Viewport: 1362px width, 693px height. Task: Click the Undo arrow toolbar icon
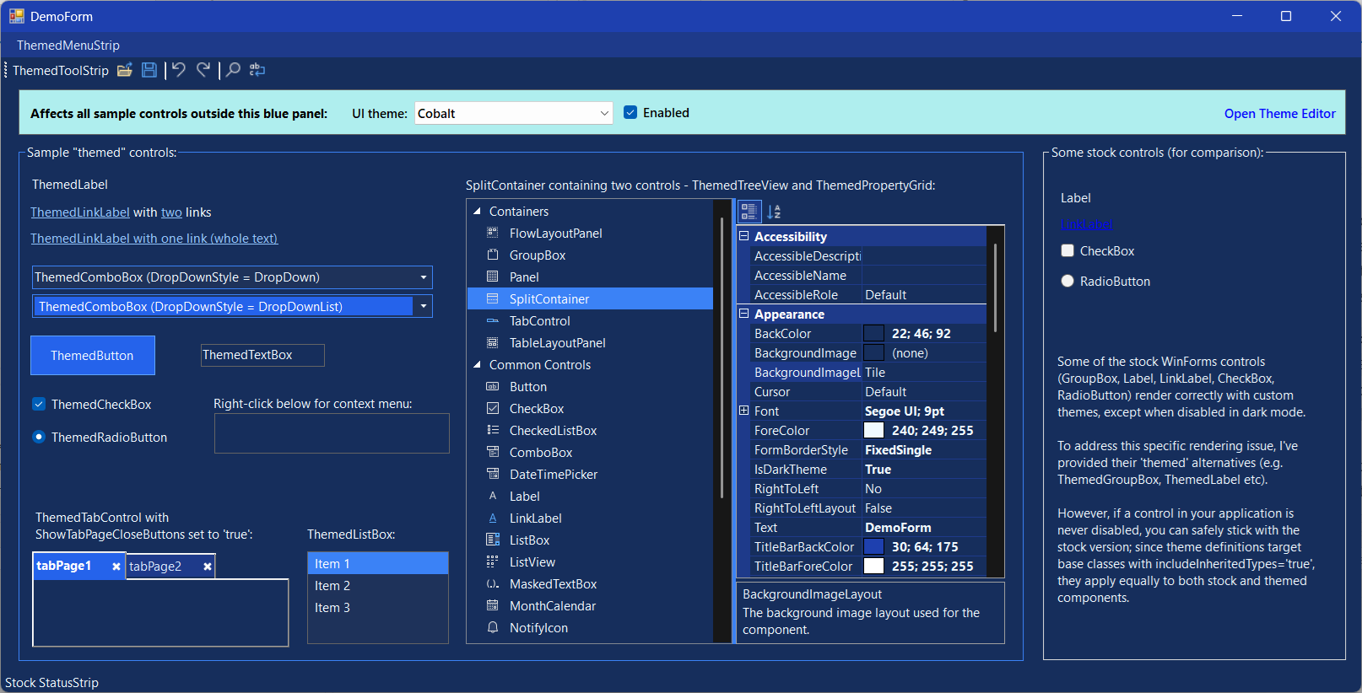point(179,70)
